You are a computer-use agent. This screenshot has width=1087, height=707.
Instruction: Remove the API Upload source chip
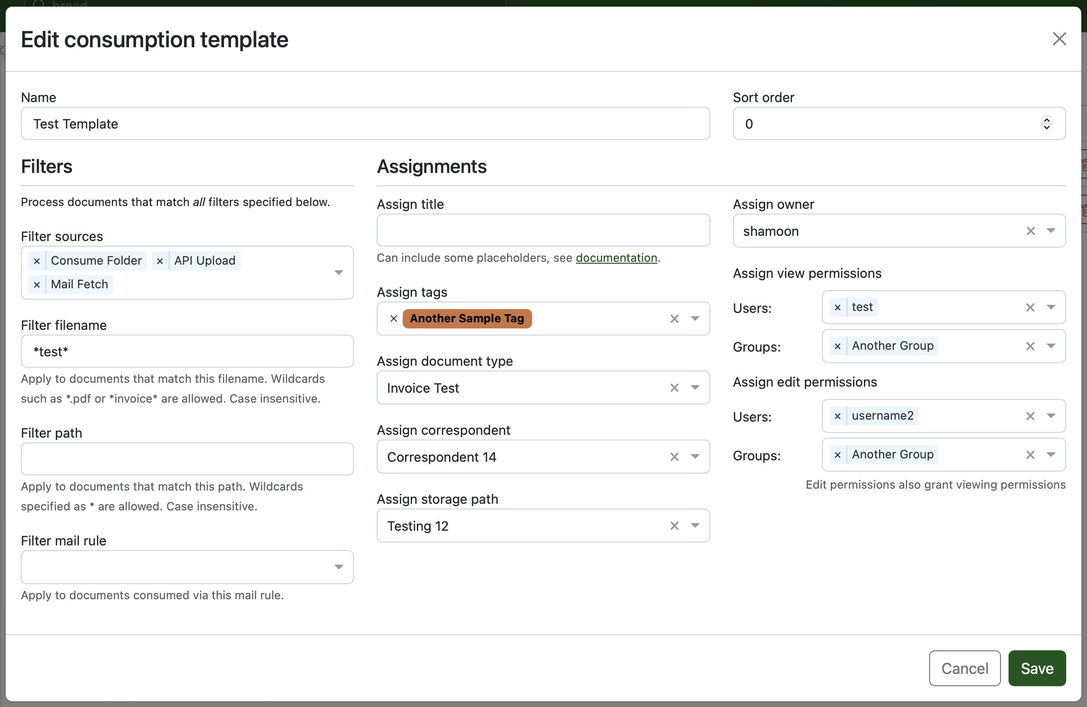tap(160, 261)
